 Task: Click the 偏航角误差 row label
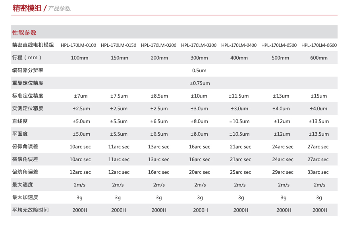[25, 172]
